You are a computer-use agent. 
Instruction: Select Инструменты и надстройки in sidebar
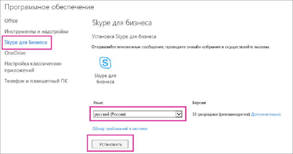(36, 31)
